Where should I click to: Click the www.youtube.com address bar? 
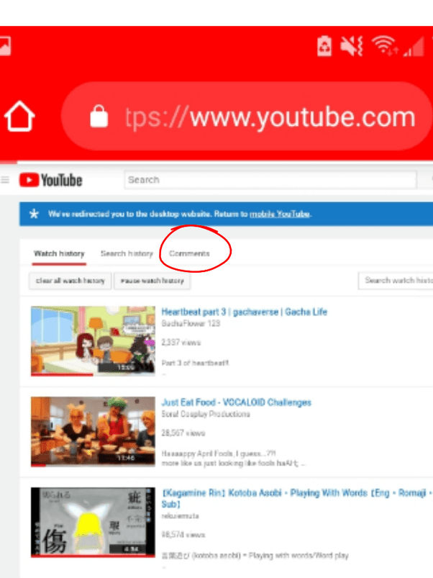[247, 116]
